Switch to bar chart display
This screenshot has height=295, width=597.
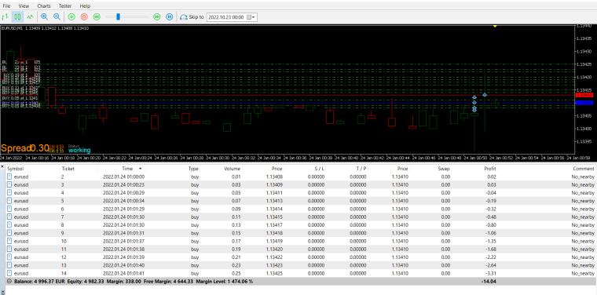pos(5,16)
